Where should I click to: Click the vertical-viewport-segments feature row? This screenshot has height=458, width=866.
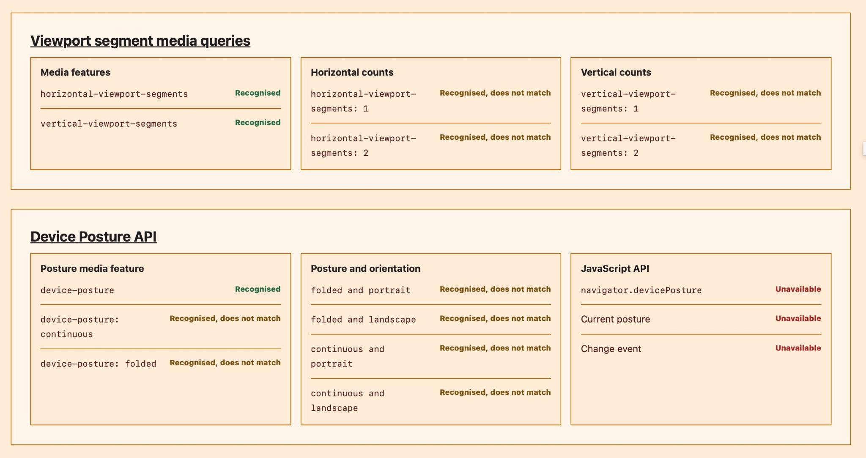pyautogui.click(x=161, y=124)
